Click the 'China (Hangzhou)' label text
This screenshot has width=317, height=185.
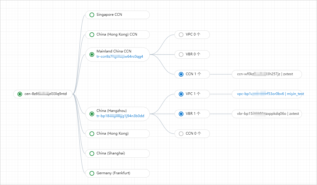point(112,111)
